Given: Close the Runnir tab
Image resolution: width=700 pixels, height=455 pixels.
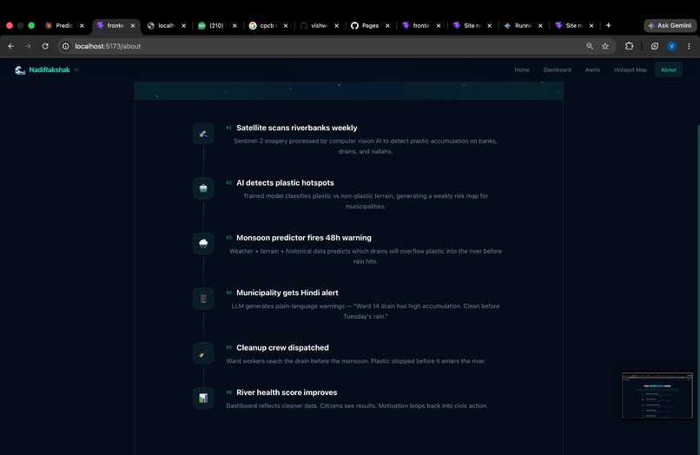Looking at the screenshot, I should click(x=540, y=25).
